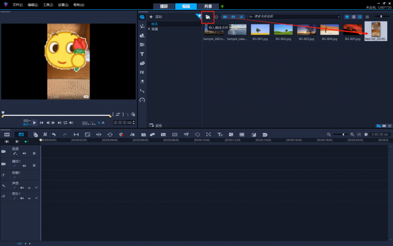Open the FX filter library panel
393x246 pixels.
click(142, 72)
